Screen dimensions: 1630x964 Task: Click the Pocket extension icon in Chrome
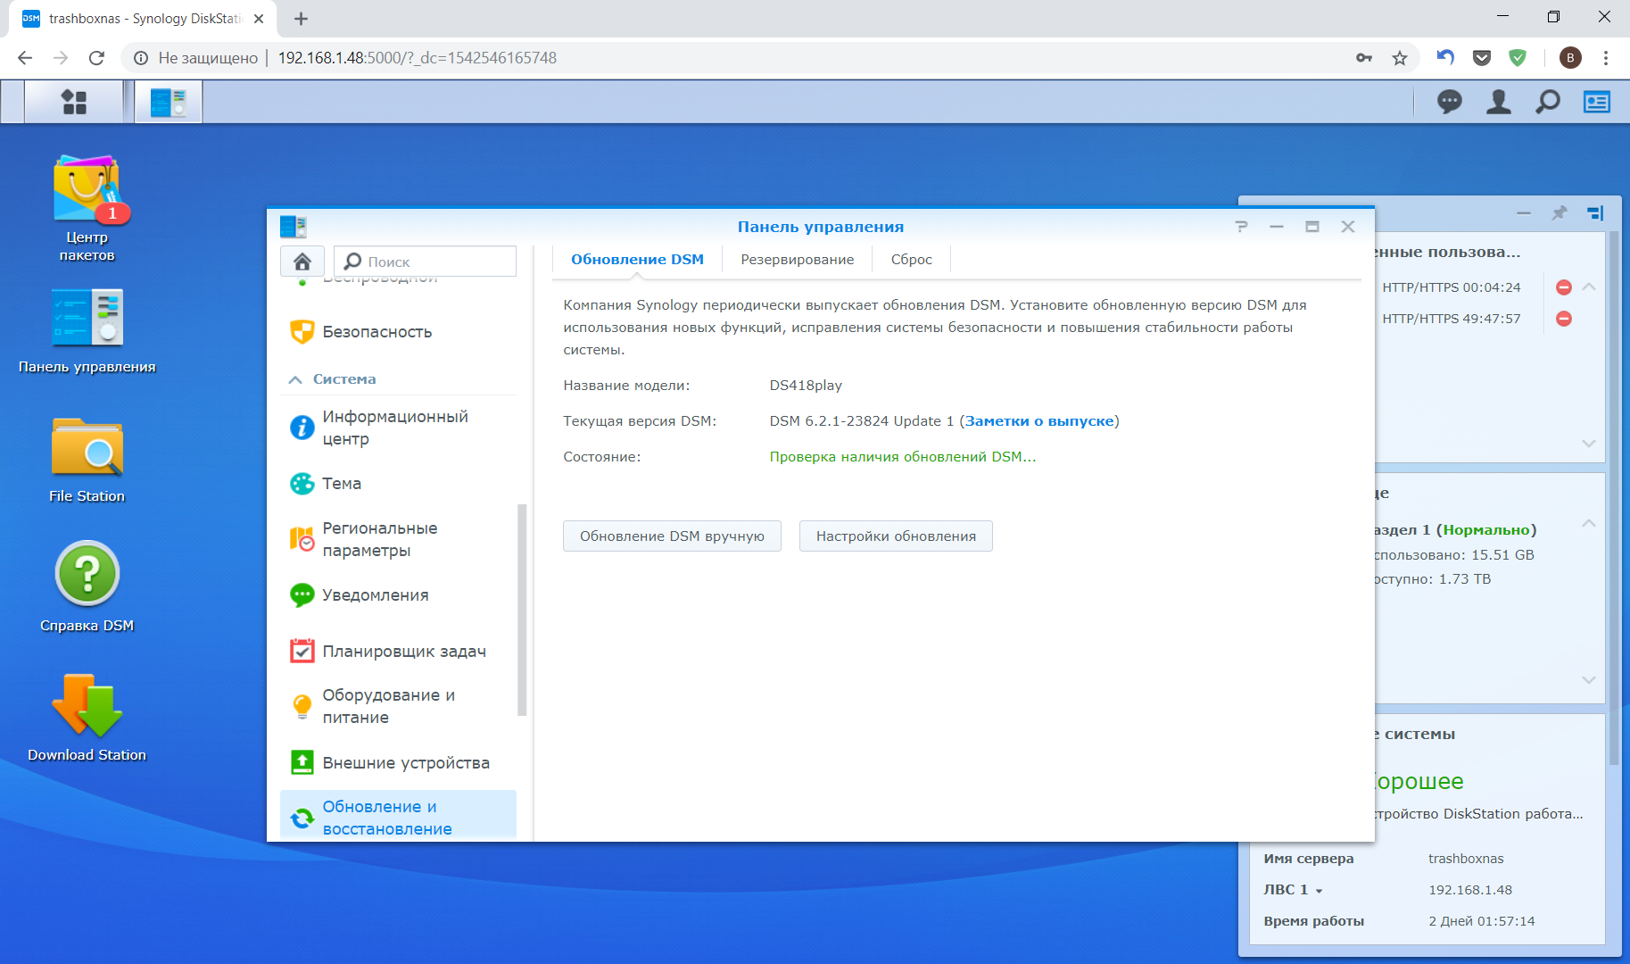pyautogui.click(x=1482, y=58)
